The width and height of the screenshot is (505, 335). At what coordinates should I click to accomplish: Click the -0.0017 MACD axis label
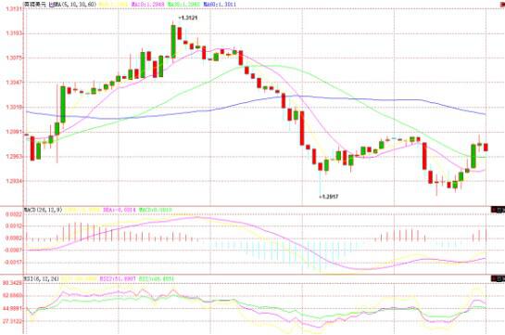pos(14,263)
